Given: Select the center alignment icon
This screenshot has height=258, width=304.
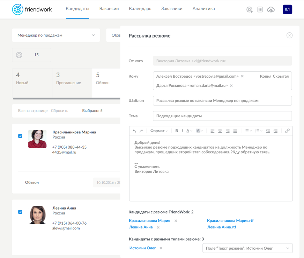Looking at the screenshot, I should click(x=220, y=131).
